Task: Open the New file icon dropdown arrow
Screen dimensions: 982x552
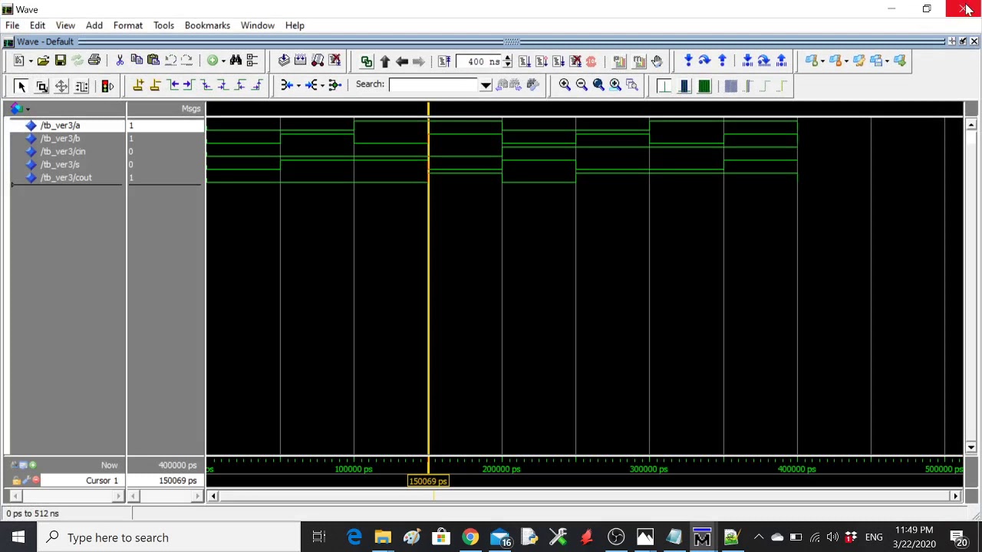Action: pyautogui.click(x=30, y=61)
